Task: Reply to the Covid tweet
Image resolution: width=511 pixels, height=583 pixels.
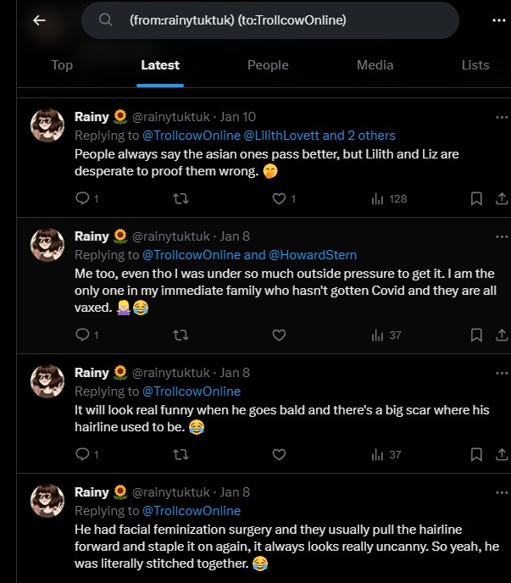Action: tap(82, 335)
